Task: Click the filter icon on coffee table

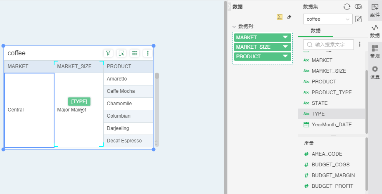Action: pos(108,53)
